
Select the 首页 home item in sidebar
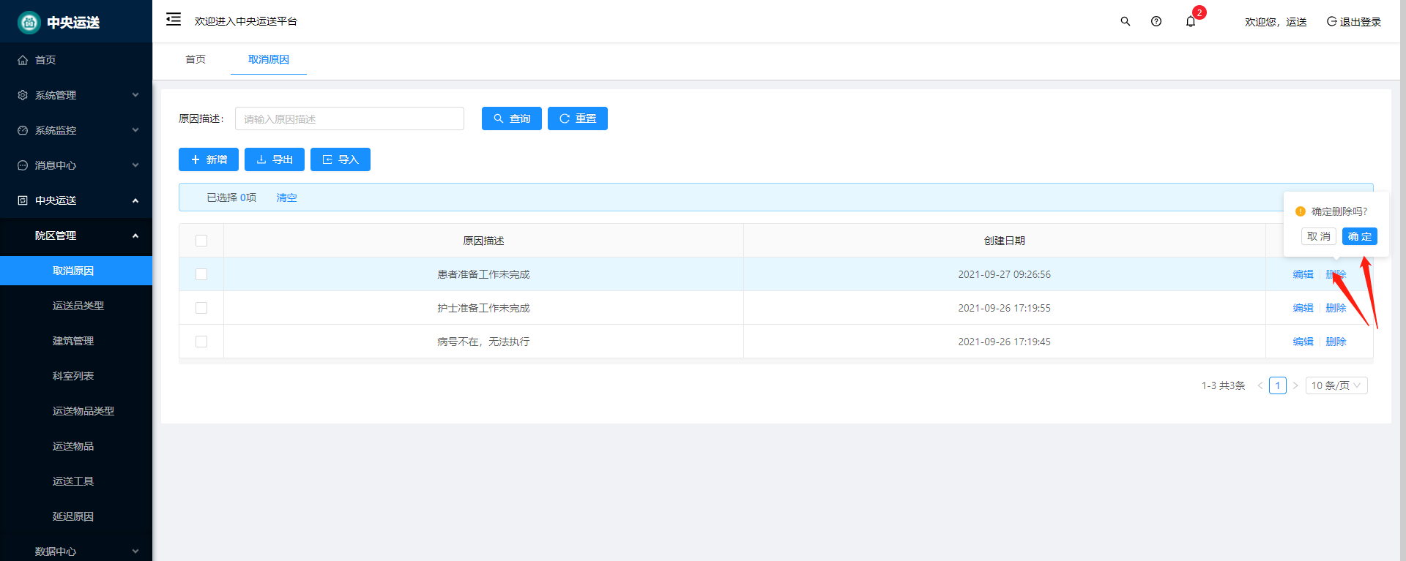76,60
